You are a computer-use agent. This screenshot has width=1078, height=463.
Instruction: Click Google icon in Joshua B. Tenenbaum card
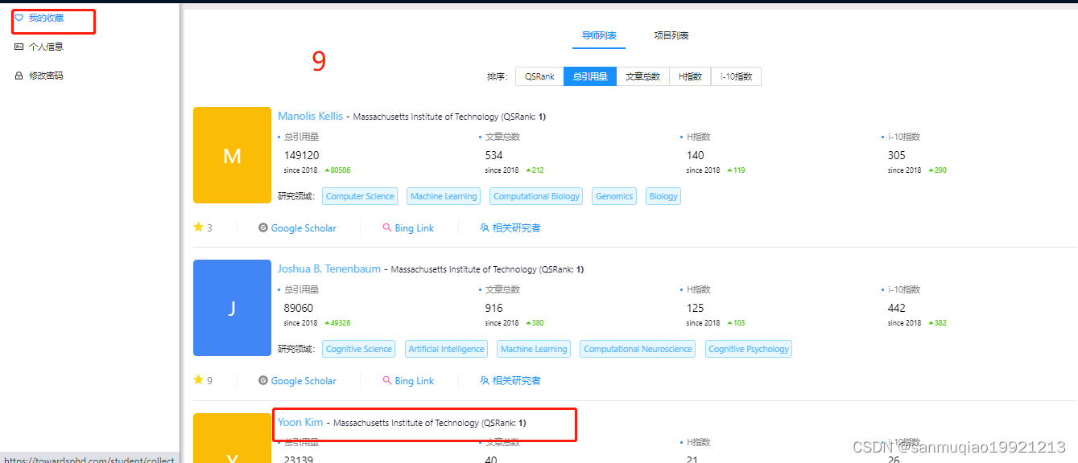pyautogui.click(x=262, y=380)
